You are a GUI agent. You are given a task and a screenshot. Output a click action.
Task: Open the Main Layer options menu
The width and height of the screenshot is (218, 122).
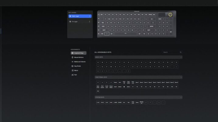coord(89,16)
